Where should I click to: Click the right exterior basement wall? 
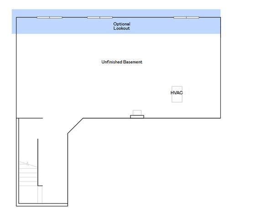(220, 68)
